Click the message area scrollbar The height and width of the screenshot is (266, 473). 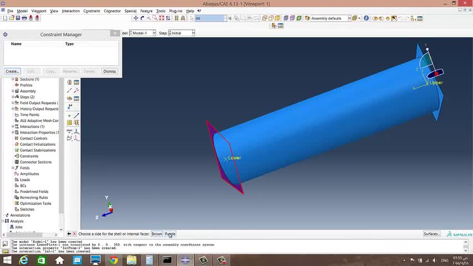[x=466, y=246]
